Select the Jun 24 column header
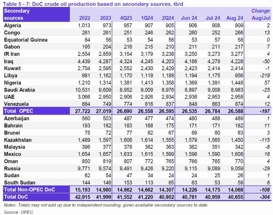The width and height of the screenshot is (273, 215). [189, 18]
